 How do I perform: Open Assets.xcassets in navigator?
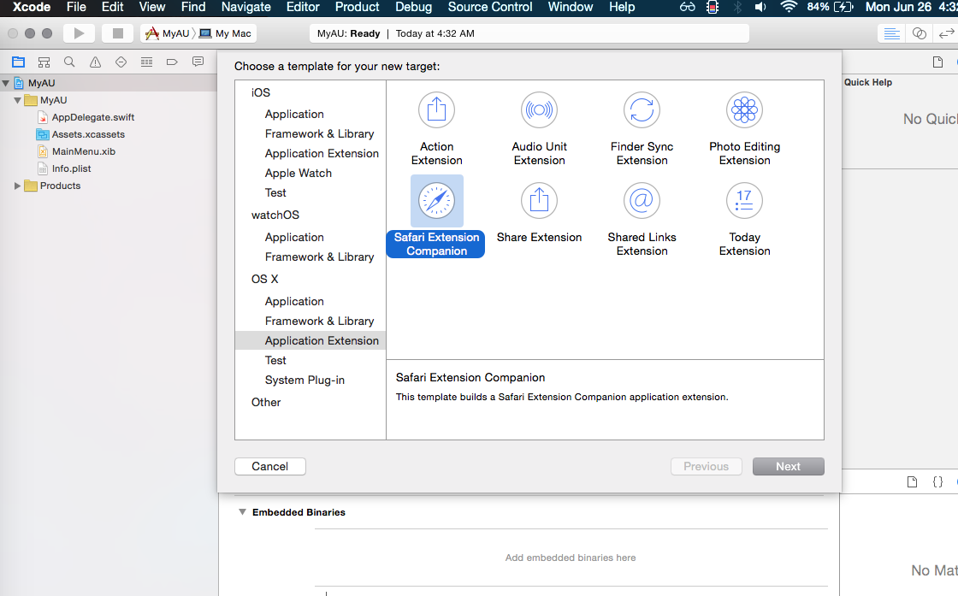click(x=88, y=134)
